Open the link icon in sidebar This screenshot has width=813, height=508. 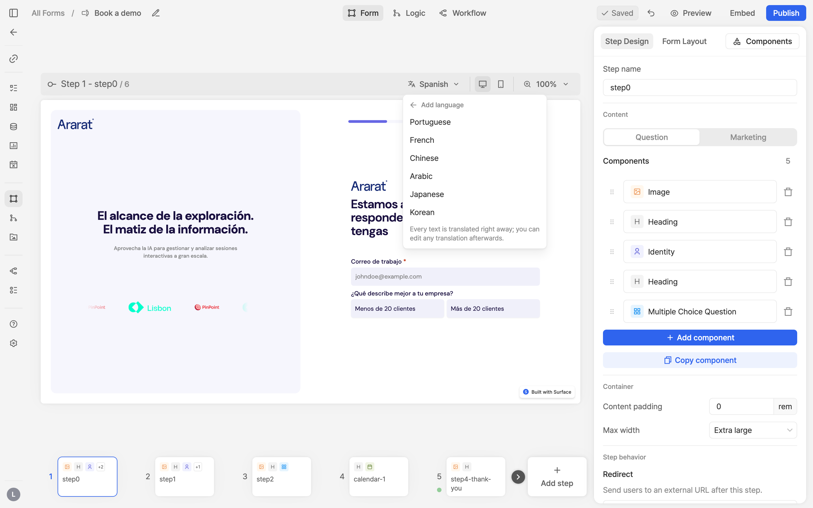tap(14, 59)
